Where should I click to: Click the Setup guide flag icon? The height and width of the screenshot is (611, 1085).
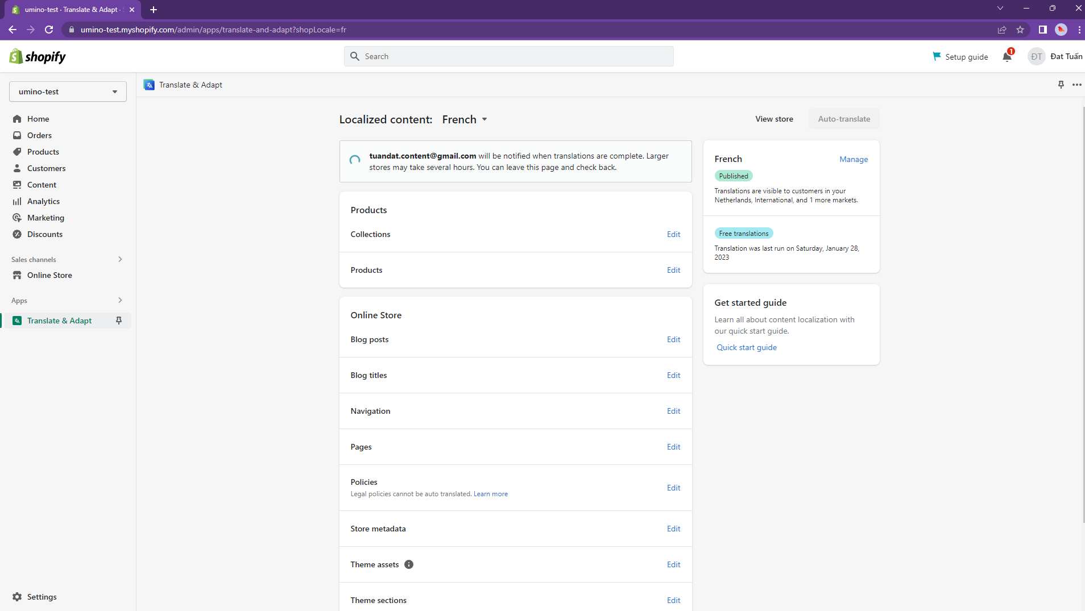pos(937,56)
